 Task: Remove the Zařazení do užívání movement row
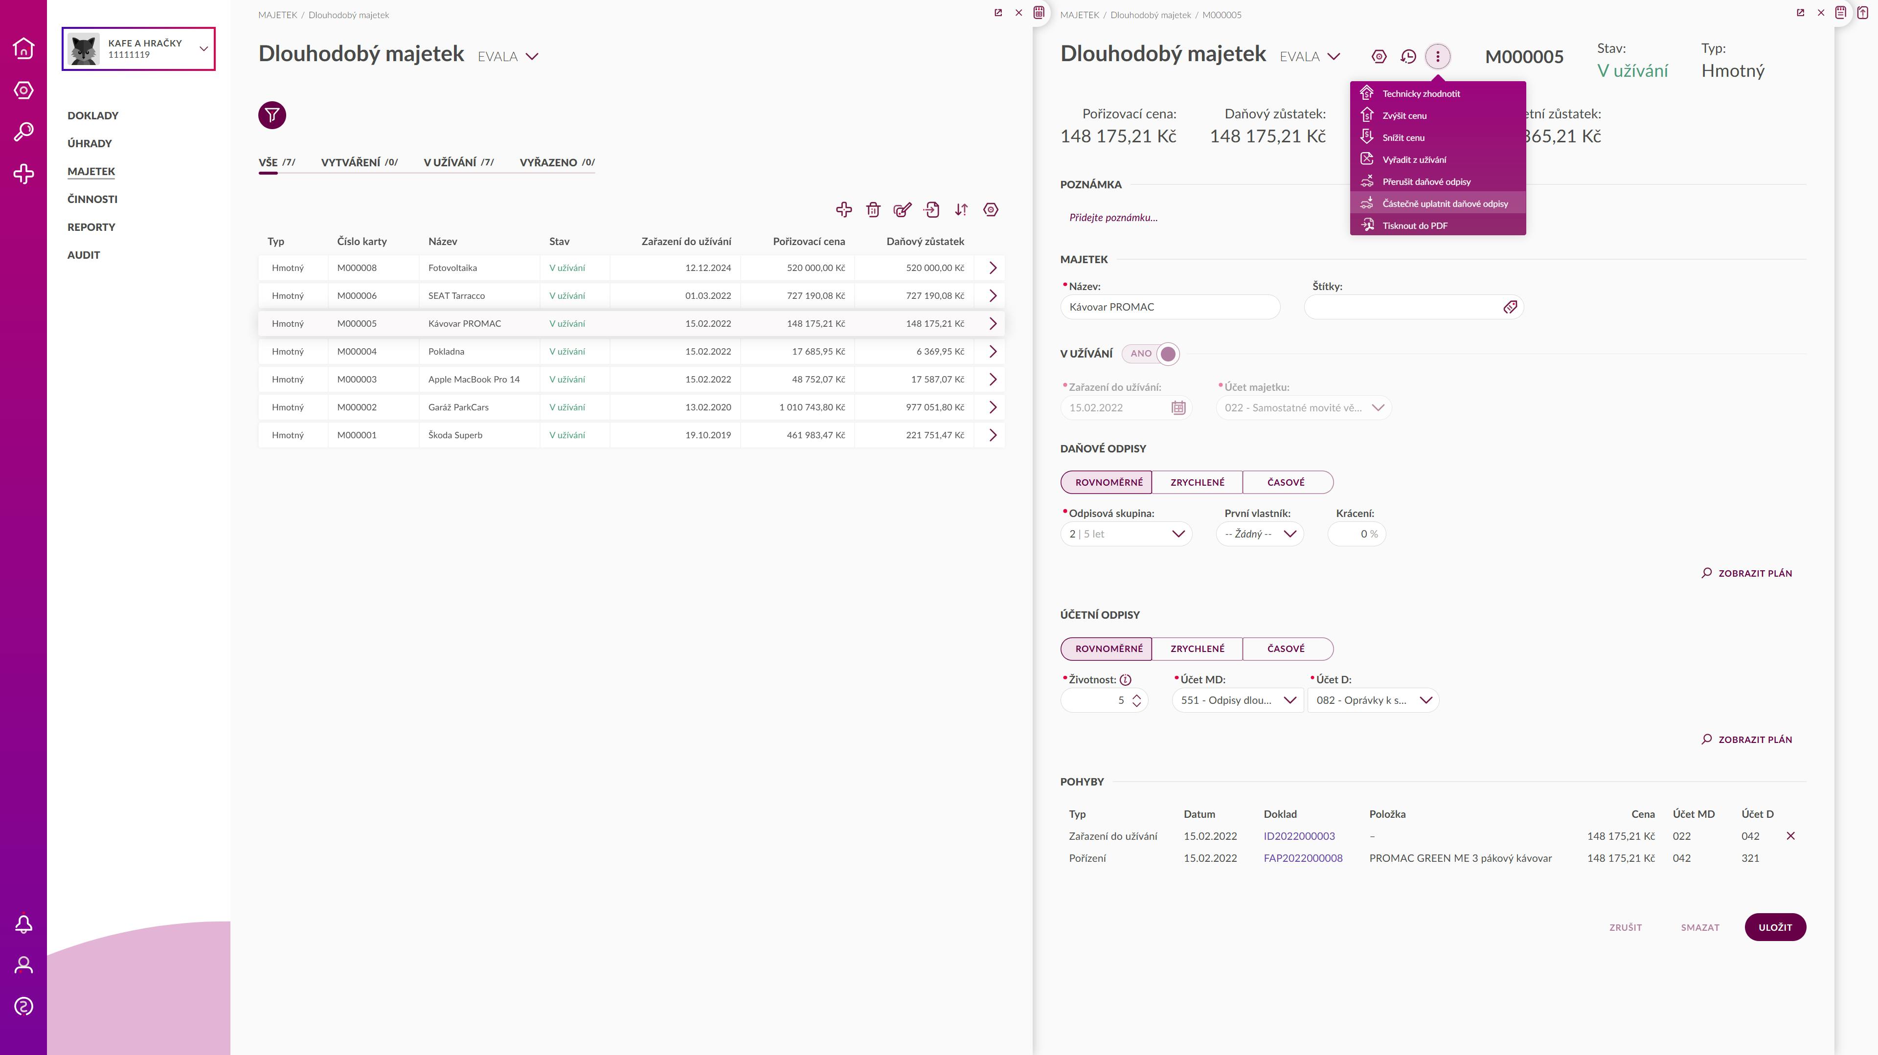pos(1790,836)
